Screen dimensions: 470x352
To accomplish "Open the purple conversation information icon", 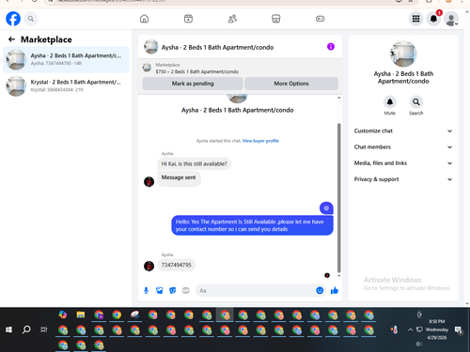I will [x=331, y=47].
